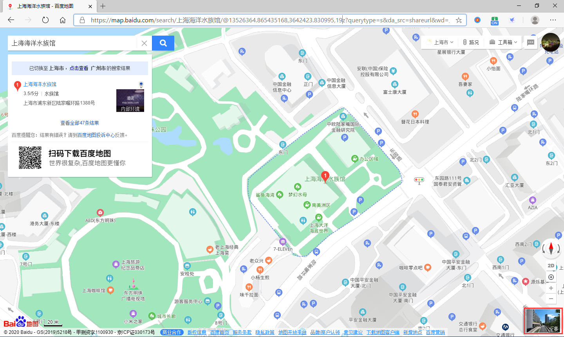Open the 全景 street view thumbnail
This screenshot has width=564, height=337.
(543, 321)
